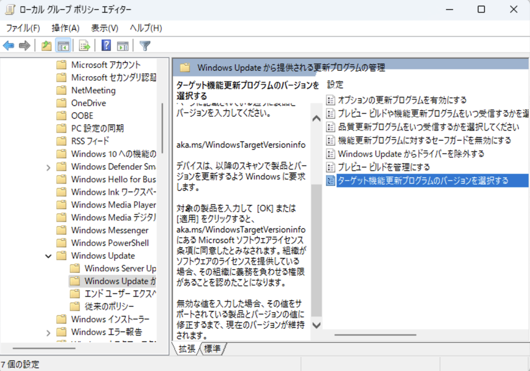Switch to the 拡張 tab
Screen dimensions: 530x371
pyautogui.click(x=187, y=348)
